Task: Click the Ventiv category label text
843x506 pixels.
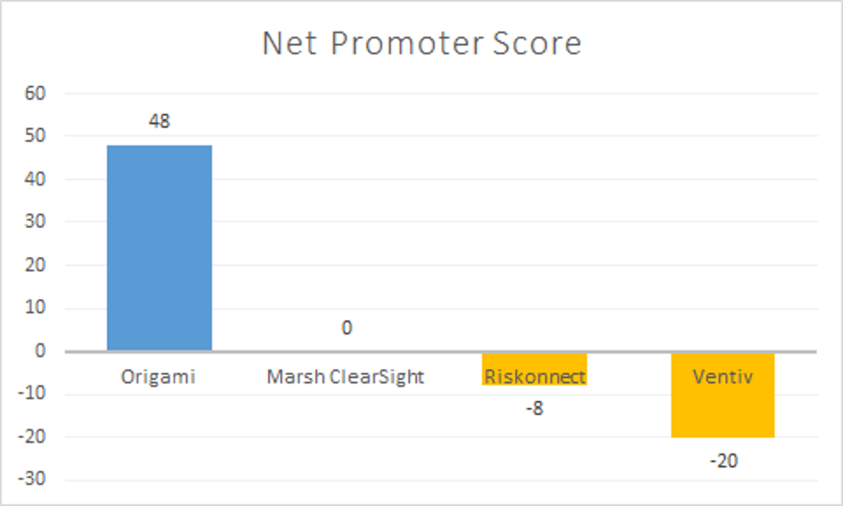Action: (723, 377)
